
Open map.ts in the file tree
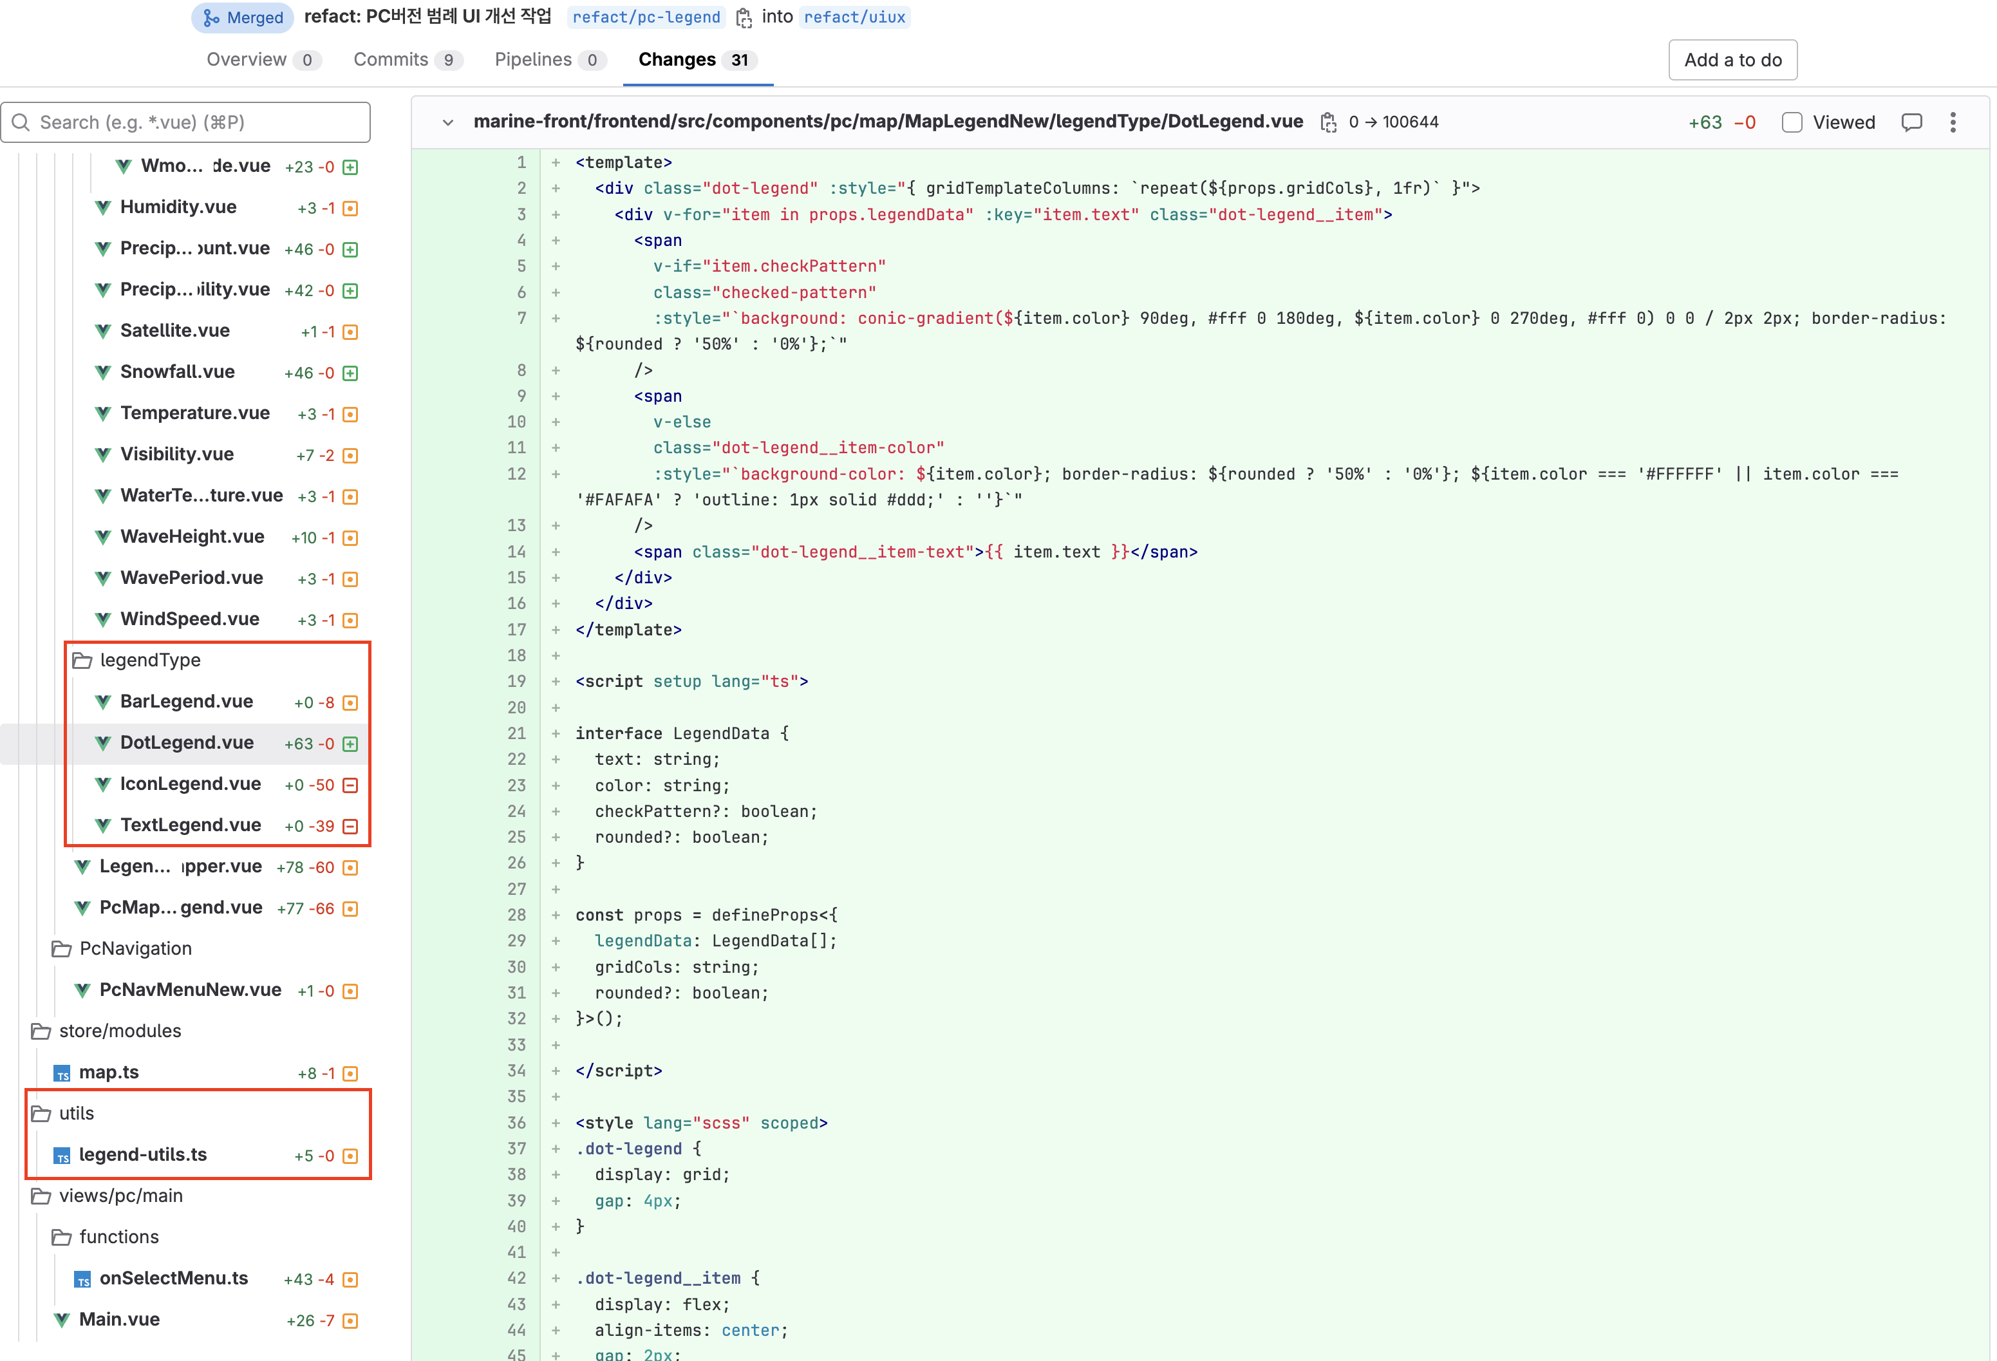point(108,1073)
